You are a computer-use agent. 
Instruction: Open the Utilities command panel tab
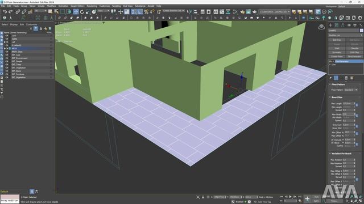361,25
